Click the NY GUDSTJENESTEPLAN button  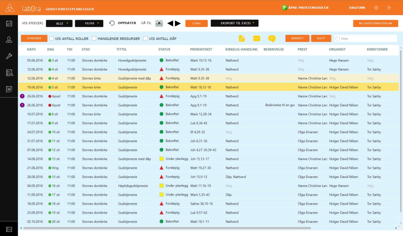[375, 23]
